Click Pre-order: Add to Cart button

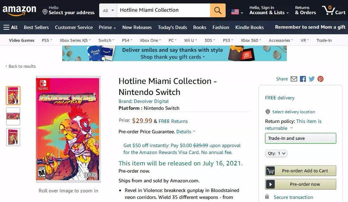coord(301,170)
